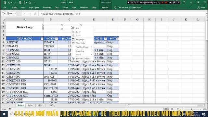
Task: Click the formula bar Cancel X icon
Action: pos(24,14)
